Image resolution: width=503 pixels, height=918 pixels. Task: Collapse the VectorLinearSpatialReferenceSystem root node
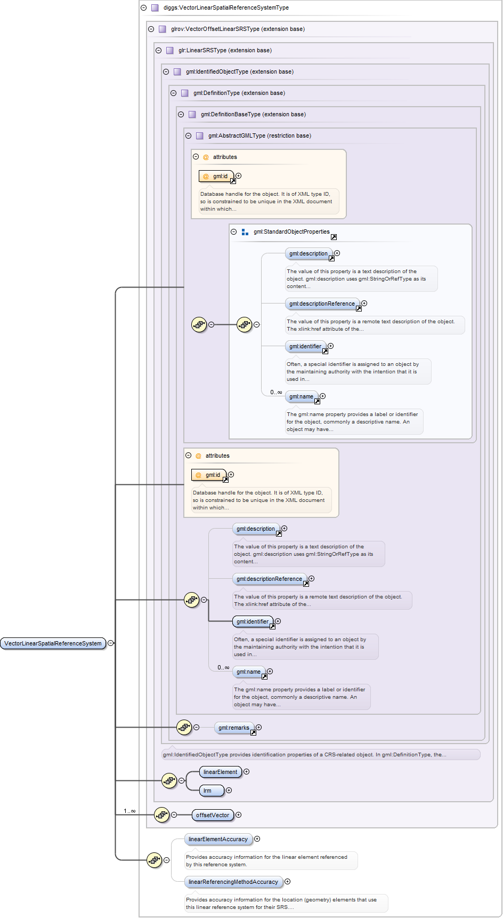110,643
